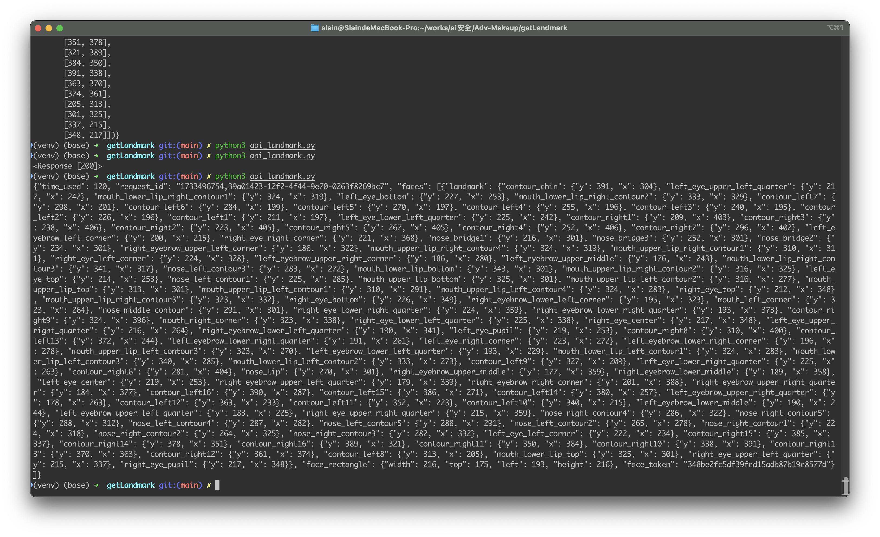This screenshot has width=880, height=537.
Task: Click the yellow minimize window button
Action: (49, 28)
